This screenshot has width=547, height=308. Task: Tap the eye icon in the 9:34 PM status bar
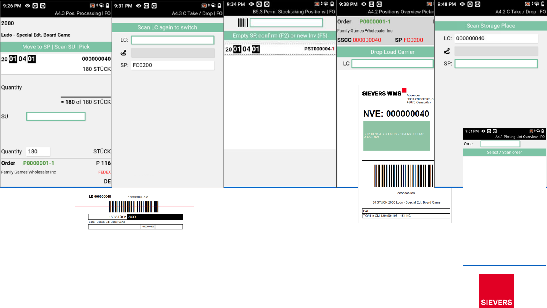(x=251, y=4)
